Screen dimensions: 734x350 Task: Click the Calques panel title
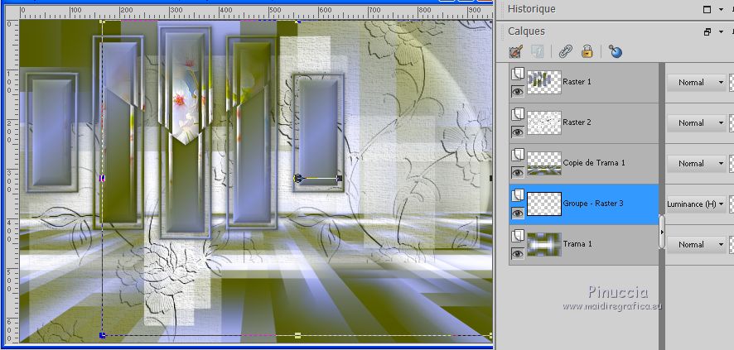[527, 31]
